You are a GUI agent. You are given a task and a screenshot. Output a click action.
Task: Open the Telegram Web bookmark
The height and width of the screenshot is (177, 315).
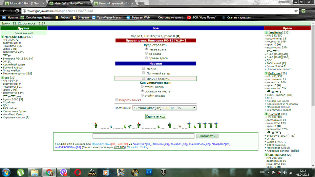click(138, 18)
